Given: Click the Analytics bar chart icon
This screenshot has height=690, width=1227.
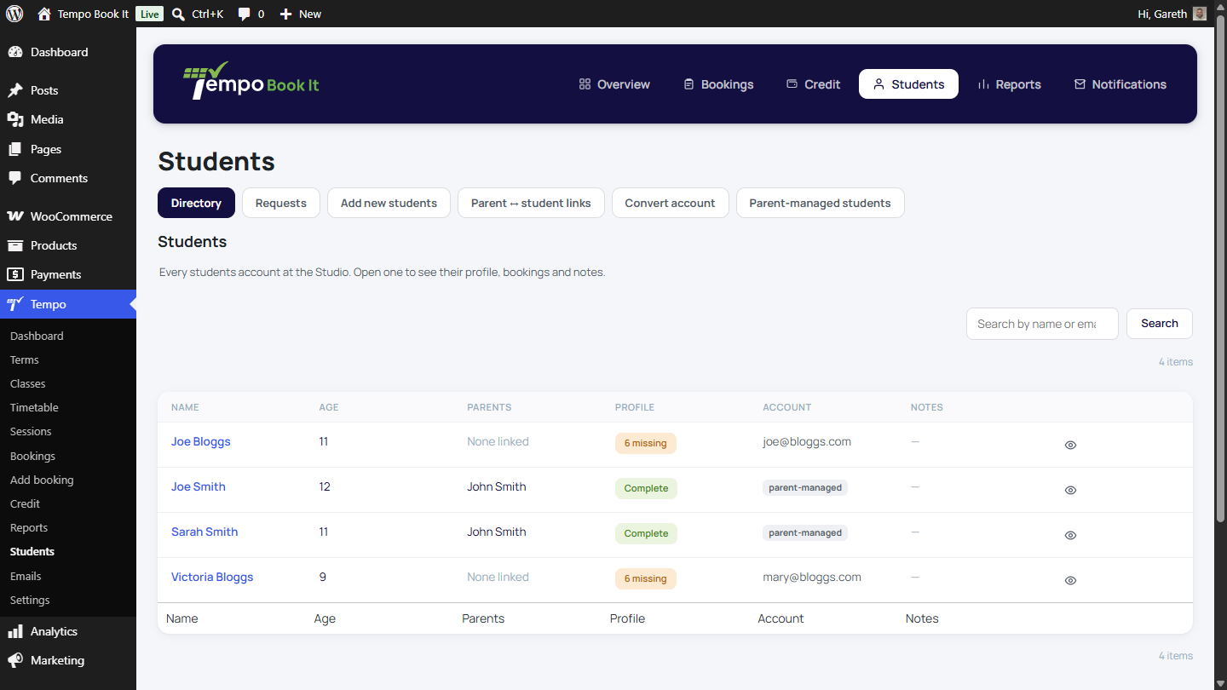Looking at the screenshot, I should pyautogui.click(x=15, y=631).
